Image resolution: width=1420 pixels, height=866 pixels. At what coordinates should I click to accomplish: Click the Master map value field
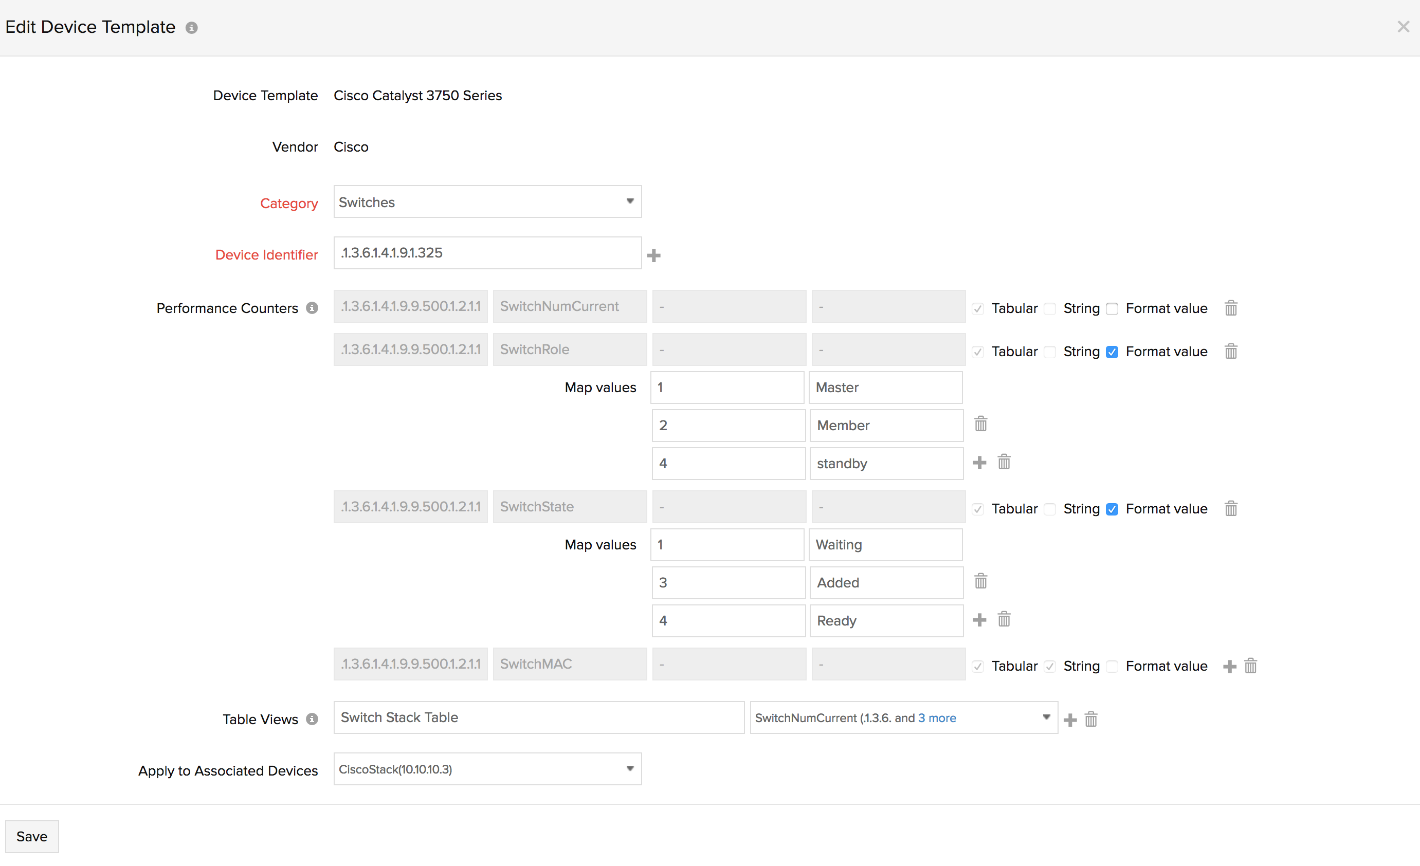coord(885,387)
